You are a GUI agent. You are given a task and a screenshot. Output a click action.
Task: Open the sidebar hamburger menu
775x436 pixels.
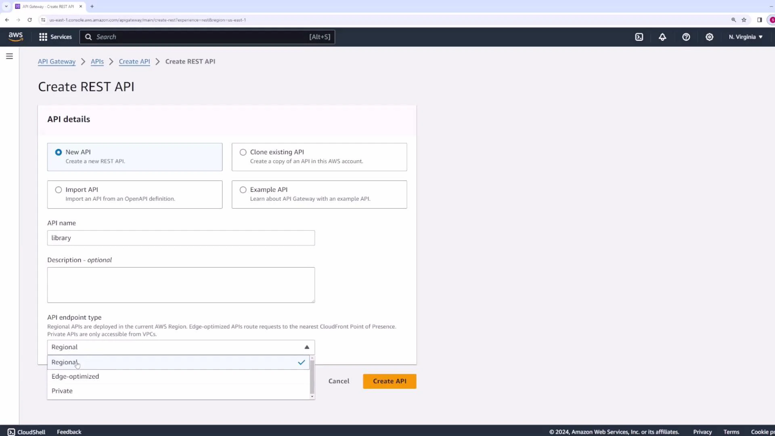pyautogui.click(x=9, y=56)
